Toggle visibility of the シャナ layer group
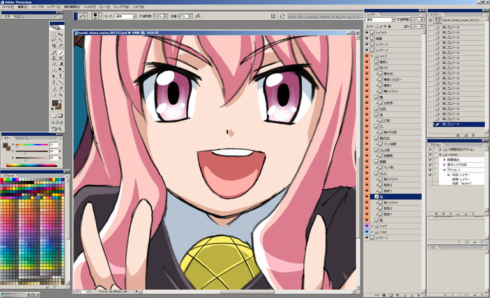The image size is (490, 298). point(367,226)
